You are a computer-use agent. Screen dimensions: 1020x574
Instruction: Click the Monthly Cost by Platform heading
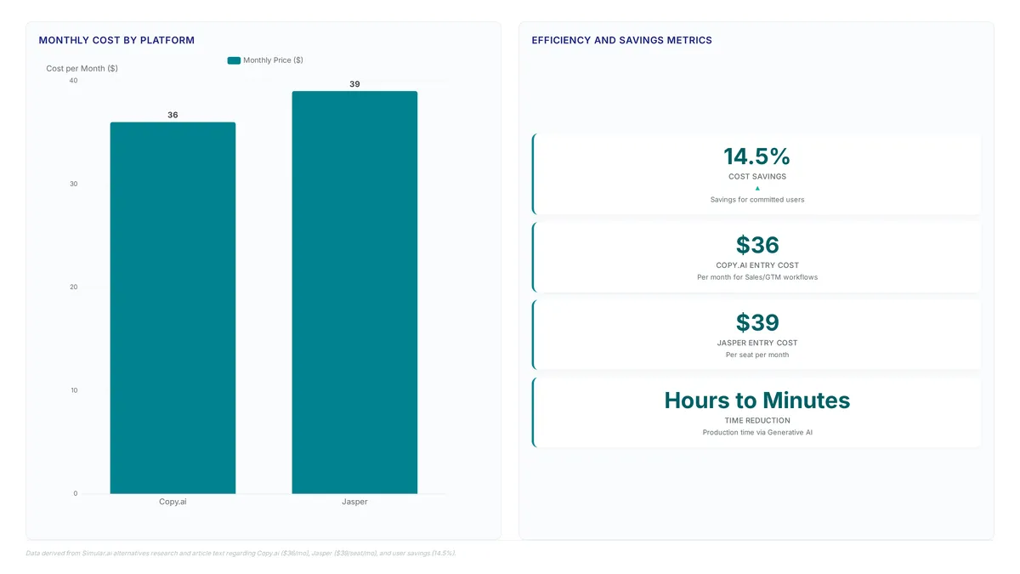(116, 40)
